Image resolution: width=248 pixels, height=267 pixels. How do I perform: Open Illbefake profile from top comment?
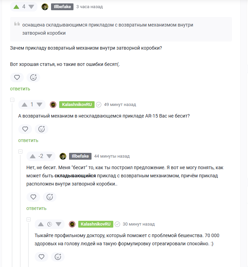click(x=62, y=7)
